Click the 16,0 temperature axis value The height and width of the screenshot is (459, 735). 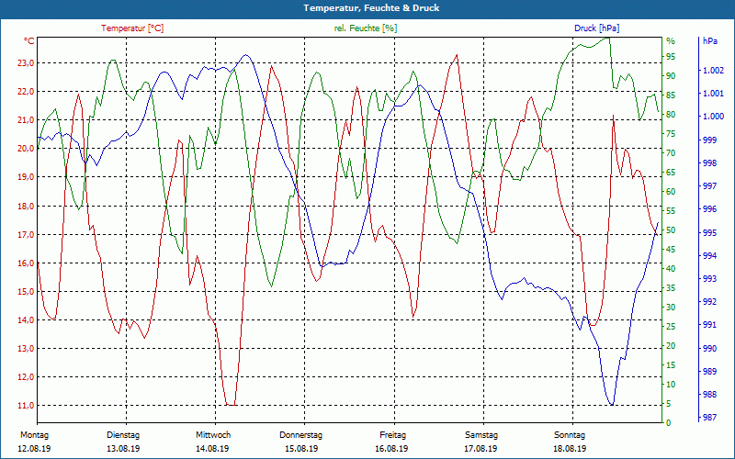click(x=26, y=263)
